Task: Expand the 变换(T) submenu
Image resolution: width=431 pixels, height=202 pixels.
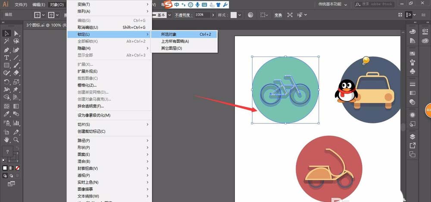Action: point(109,4)
